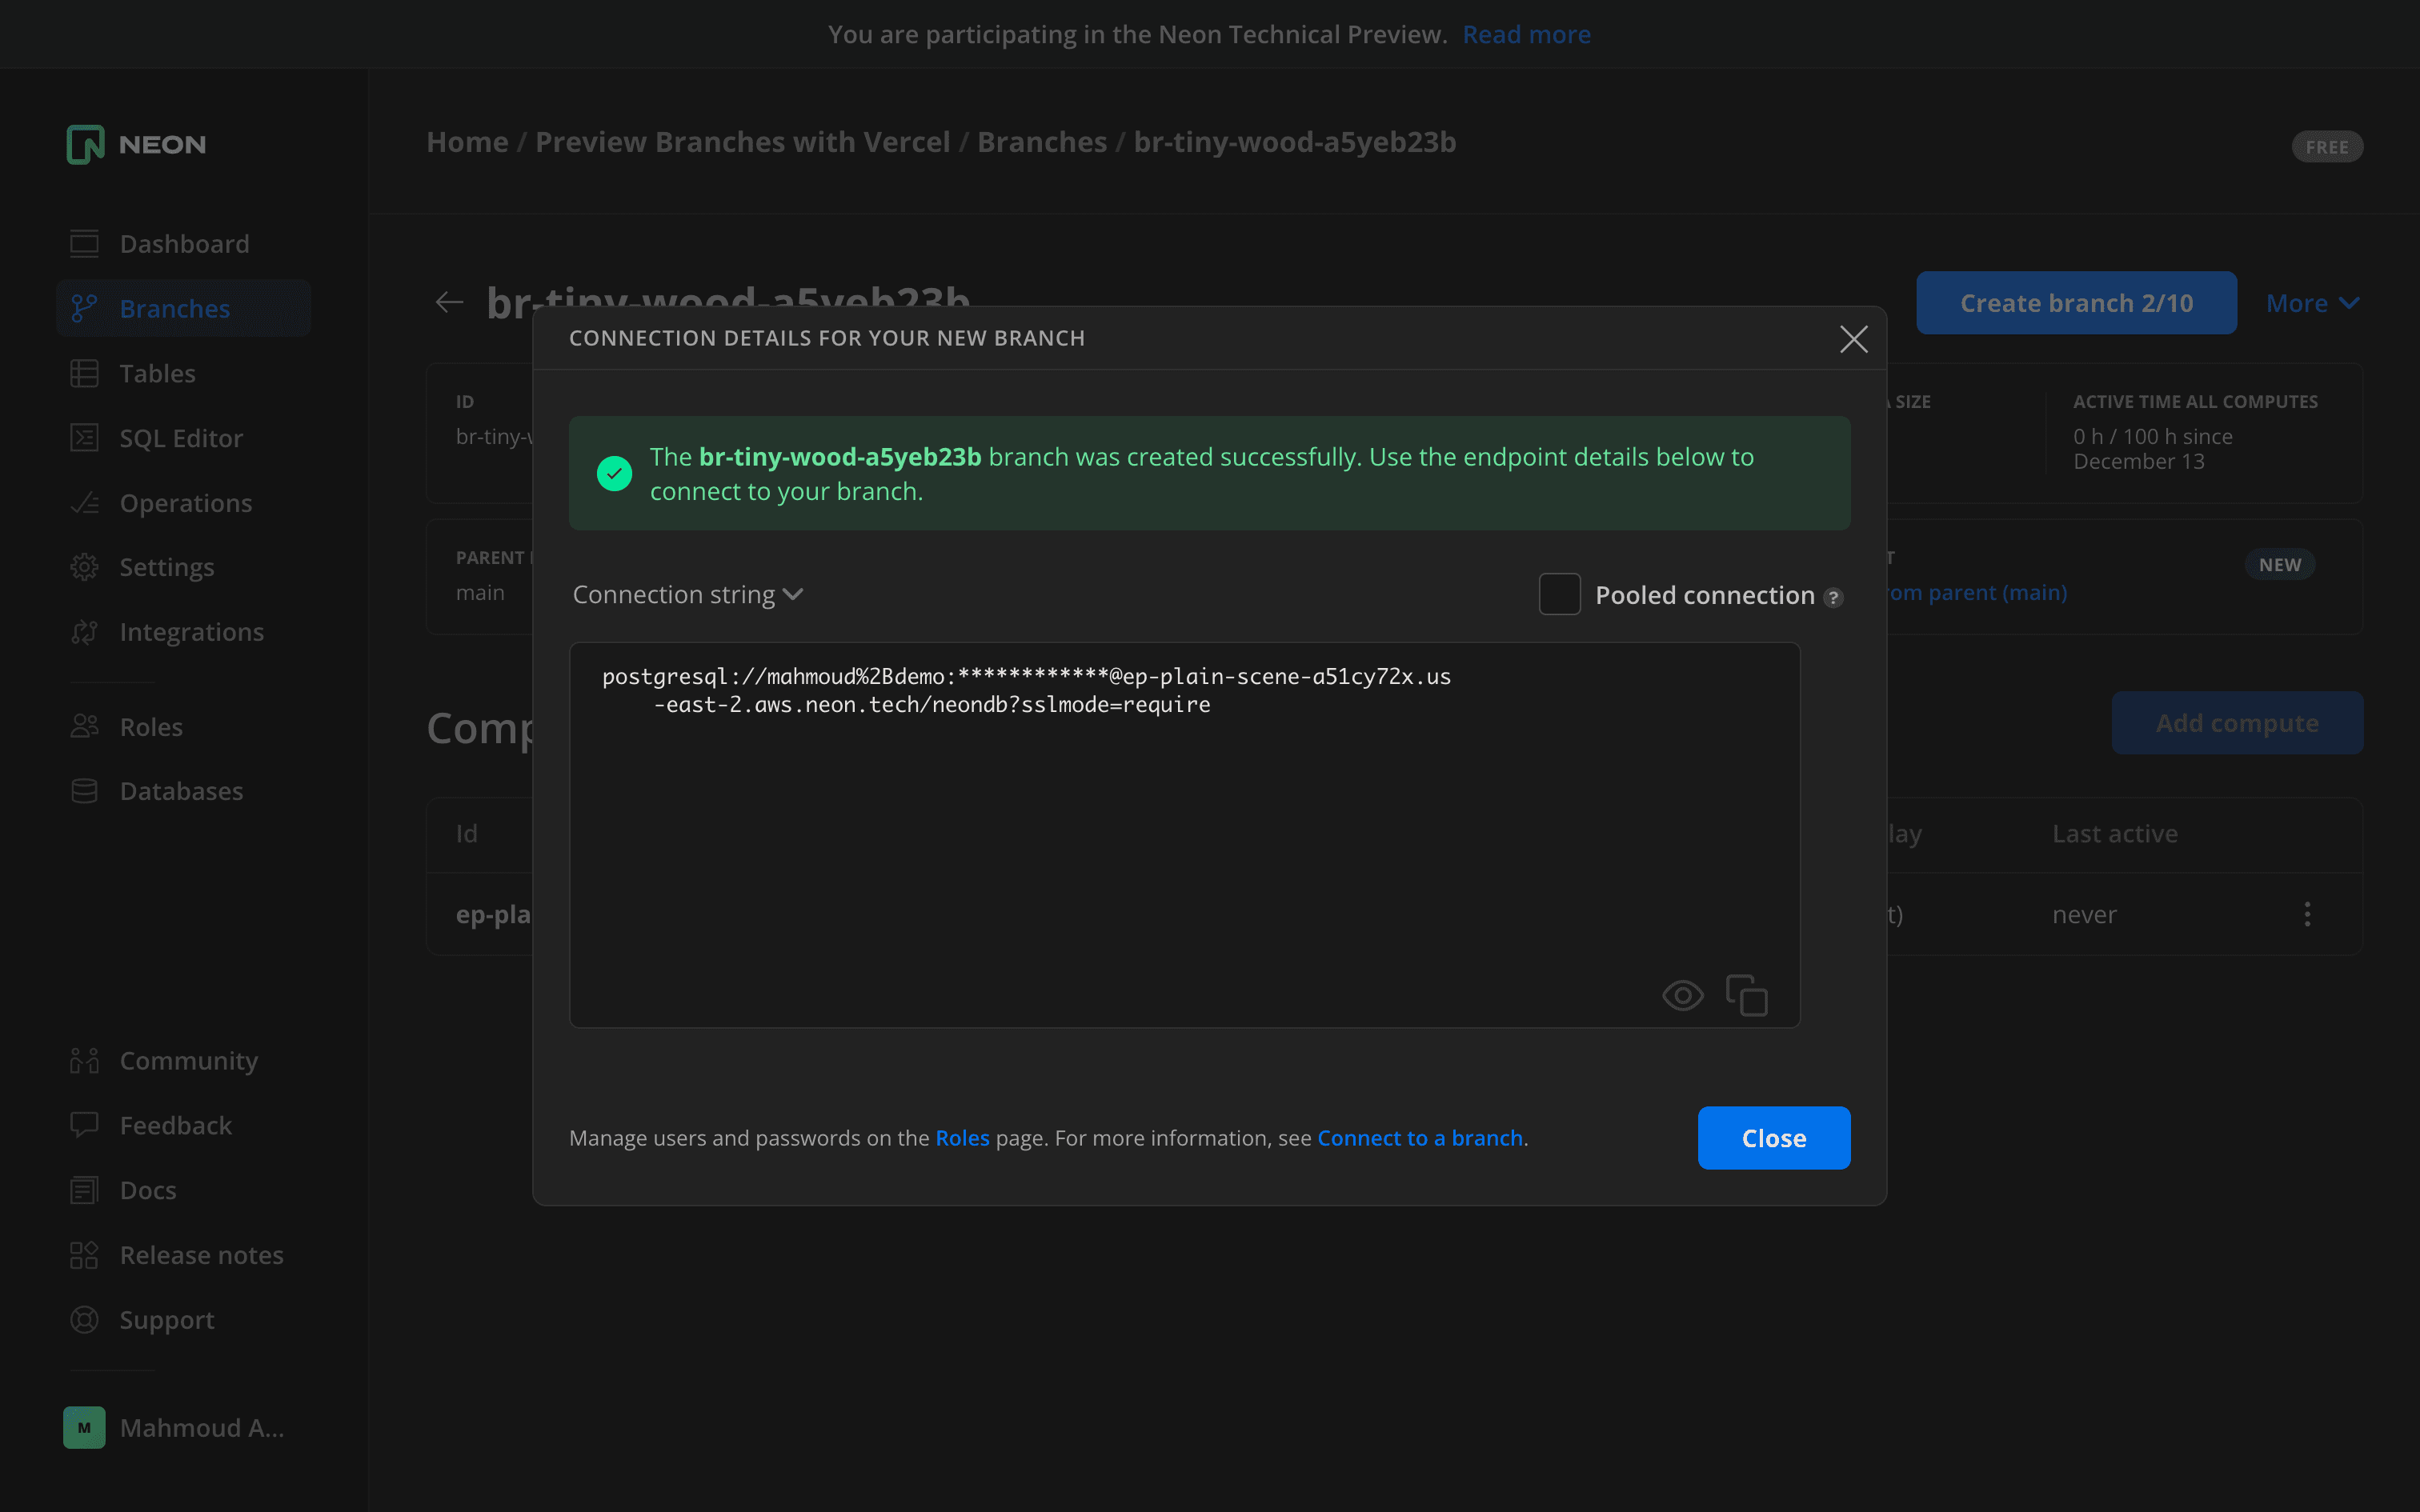Open the compute row three-dot menu
Viewport: 2420px width, 1512px height.
pyautogui.click(x=2307, y=914)
